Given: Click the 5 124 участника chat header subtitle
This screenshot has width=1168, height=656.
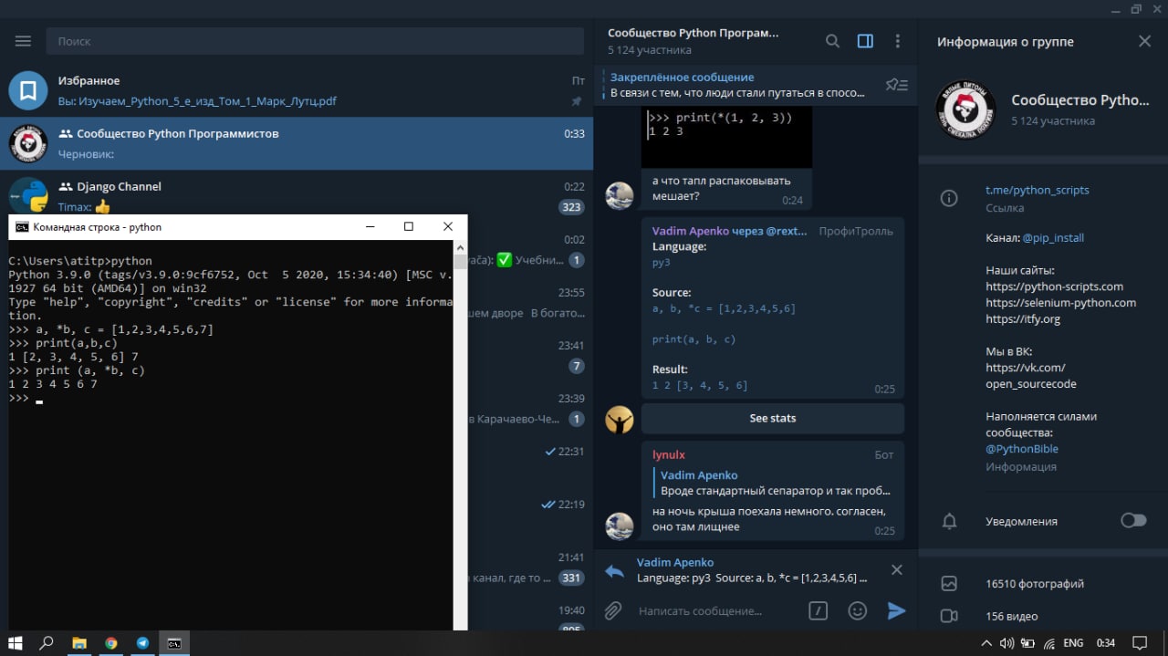Looking at the screenshot, I should (x=650, y=50).
